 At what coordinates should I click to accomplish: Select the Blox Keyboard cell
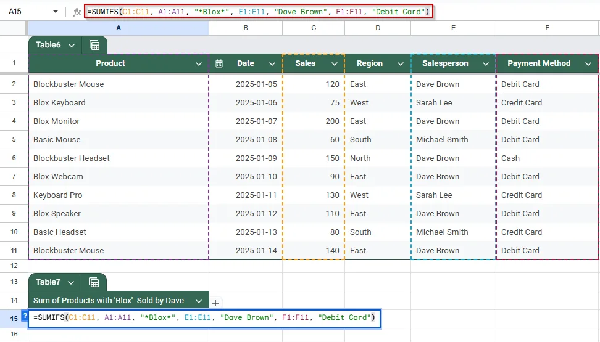coord(119,103)
